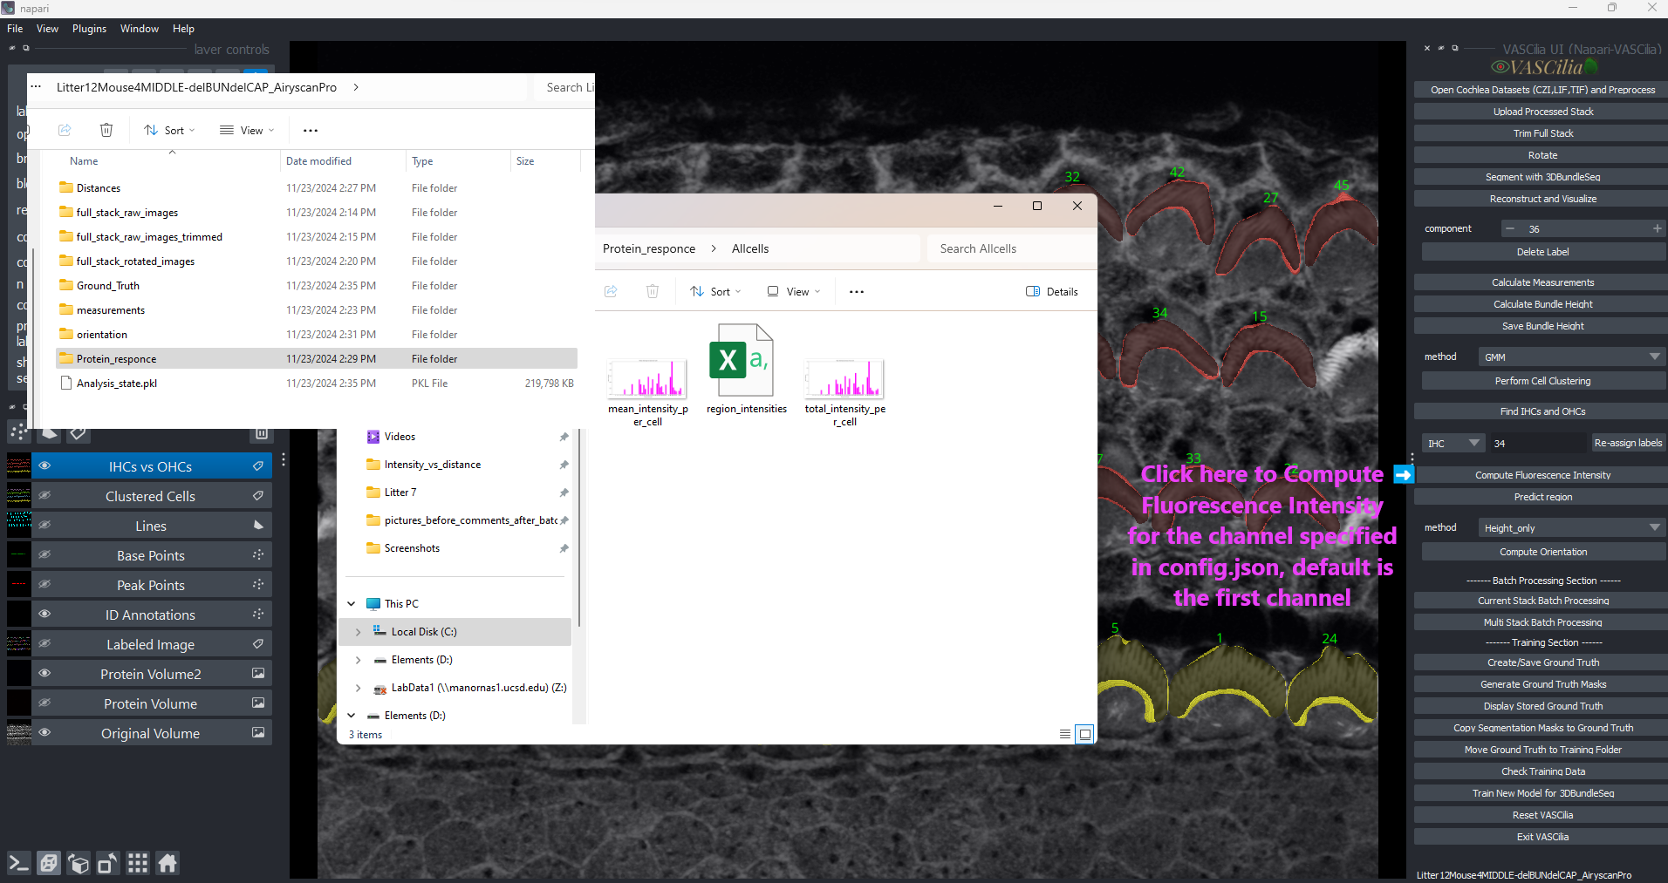This screenshot has width=1668, height=883.
Task: Click shapes-type icon on Lines layer
Action: coord(258,526)
